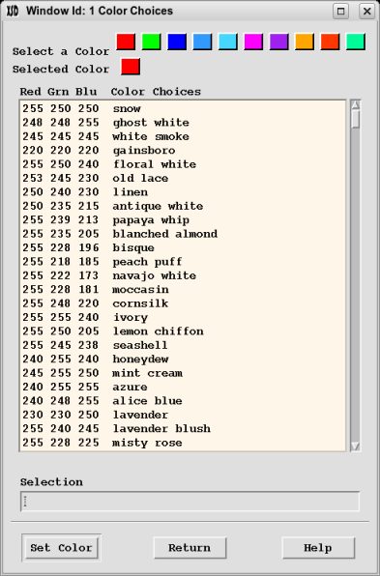Pick the red color swatch in the Select a Color row
The image size is (380, 576).
coord(126,42)
